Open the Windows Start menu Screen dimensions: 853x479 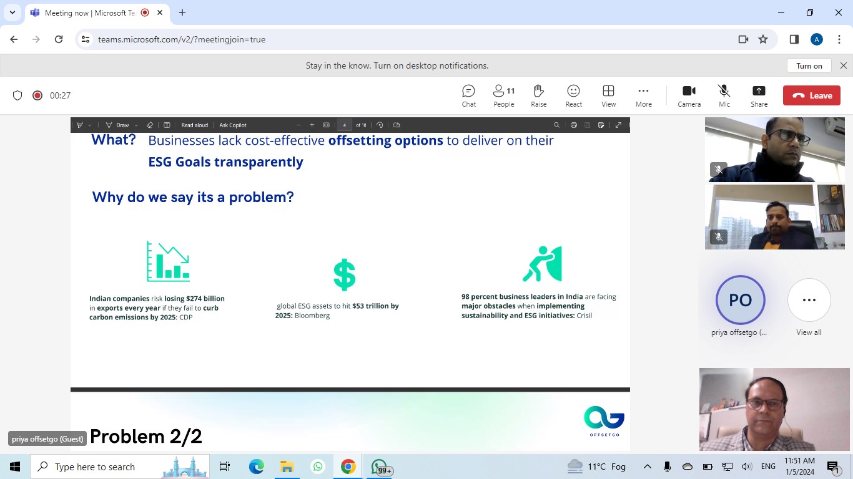coord(15,467)
